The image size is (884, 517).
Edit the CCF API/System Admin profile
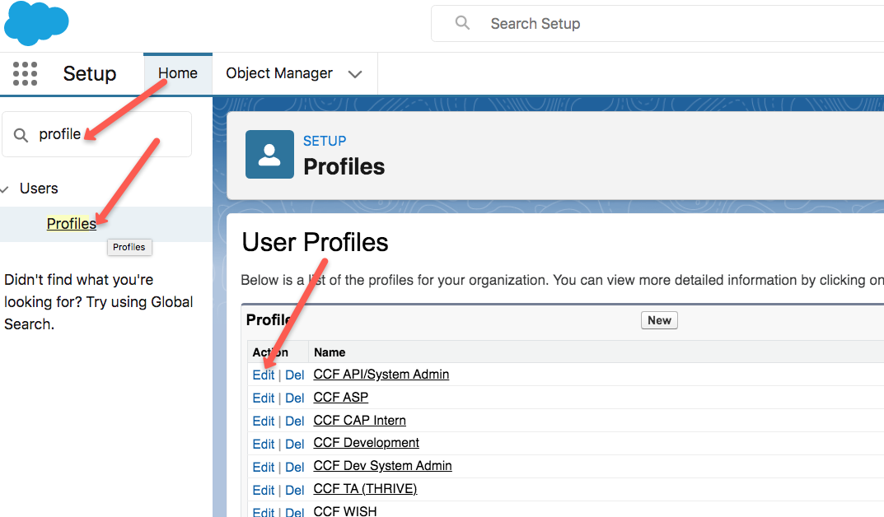click(x=263, y=375)
